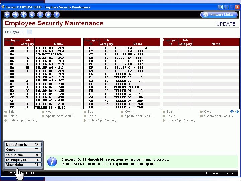Image resolution: width=241 pixels, height=181 pixels.
Task: Select Update Spcl Security under second table
Action: click(100, 120)
